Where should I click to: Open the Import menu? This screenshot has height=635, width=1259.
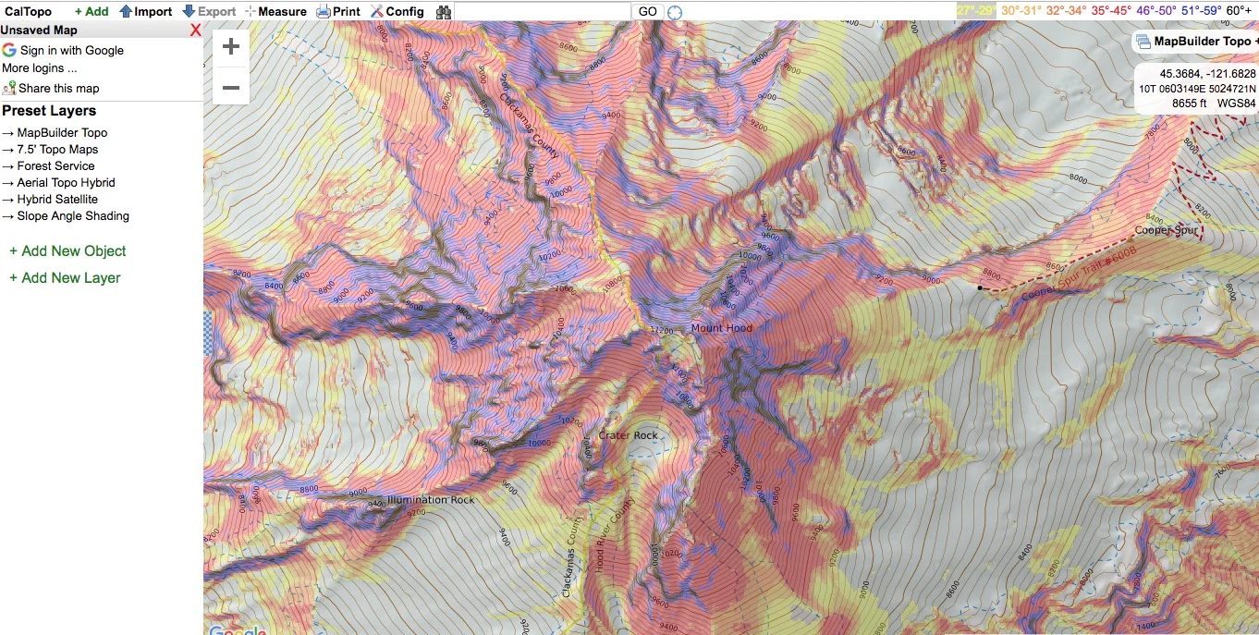point(145,12)
